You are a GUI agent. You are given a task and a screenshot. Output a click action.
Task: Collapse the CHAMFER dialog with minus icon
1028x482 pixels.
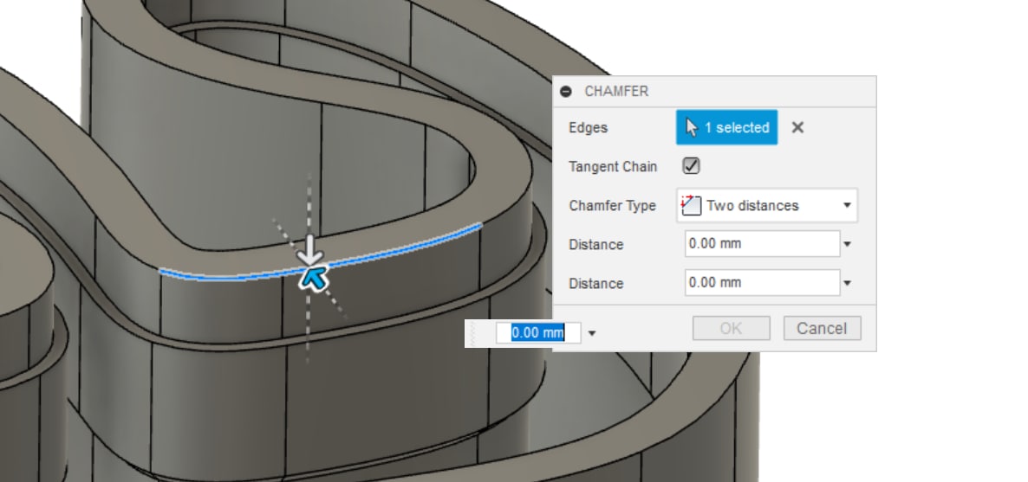[x=567, y=92]
